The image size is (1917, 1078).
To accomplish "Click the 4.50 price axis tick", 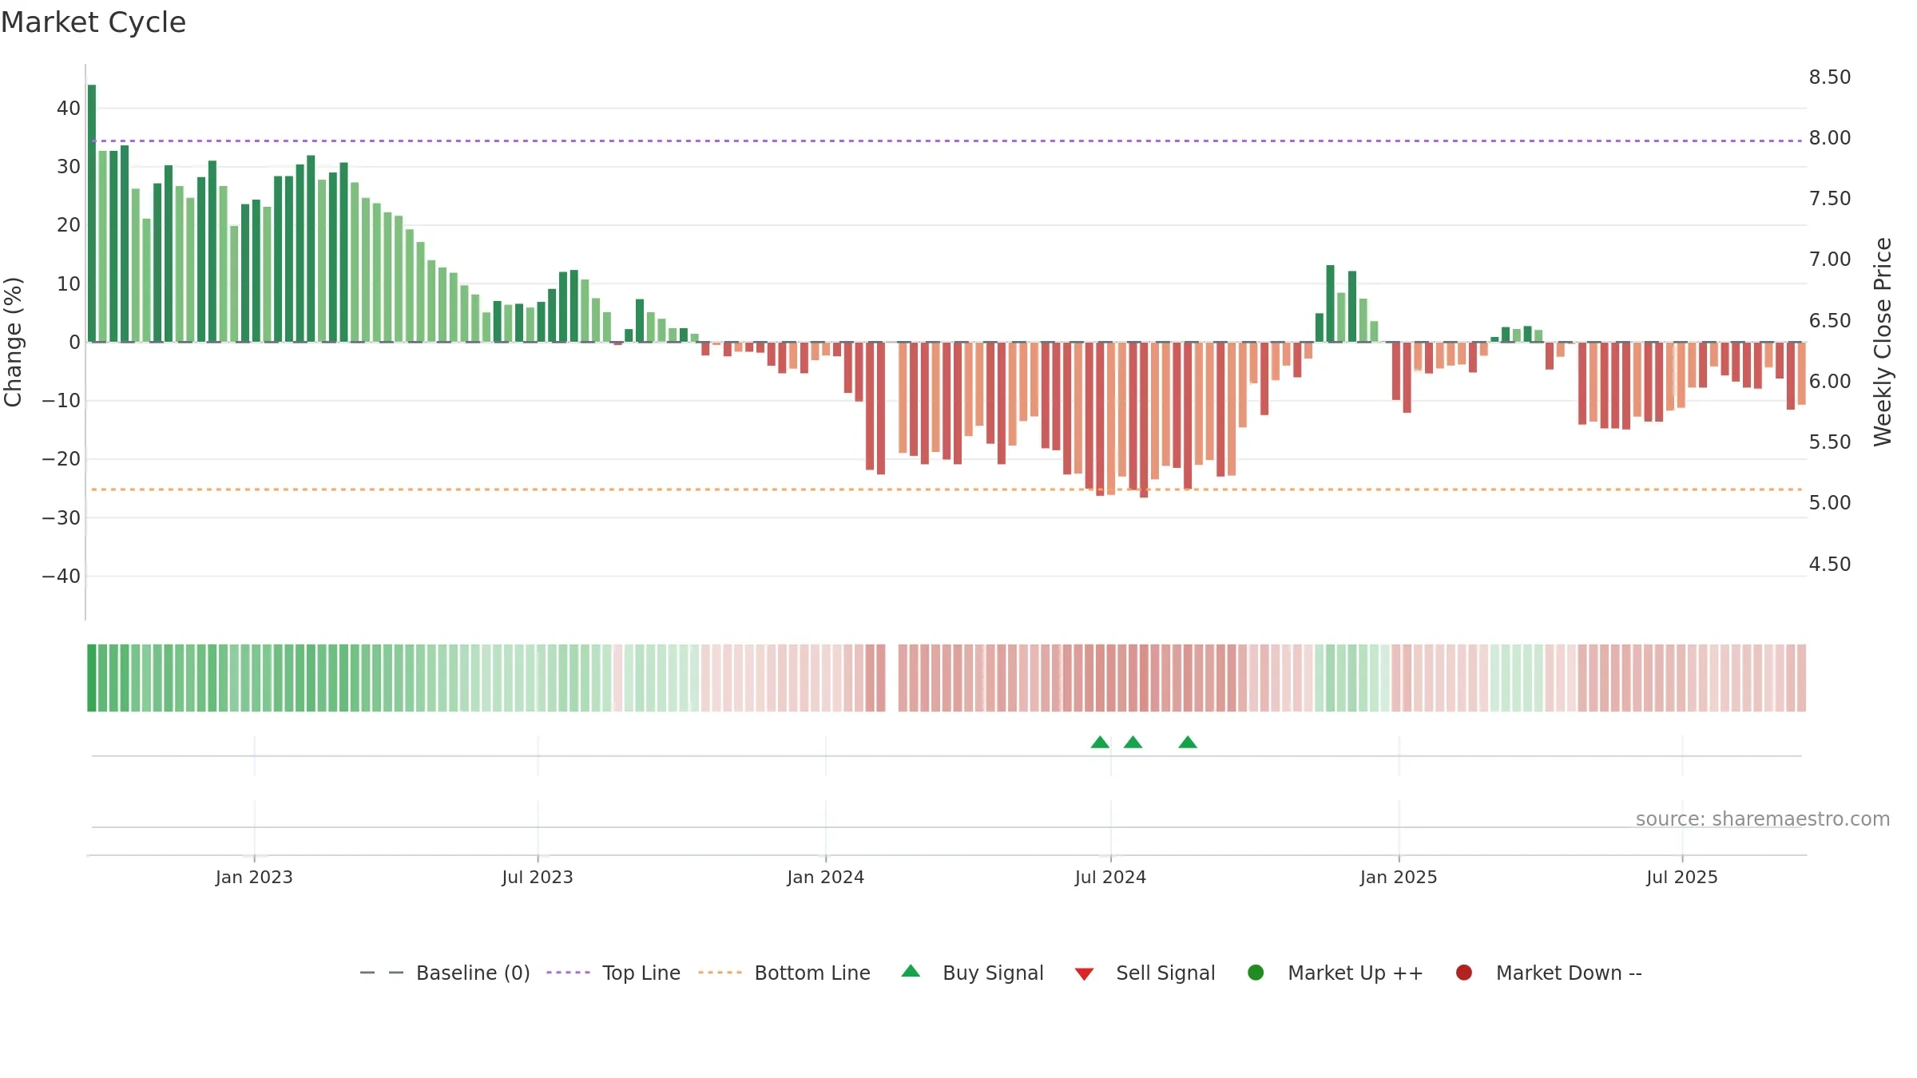I will pyautogui.click(x=1830, y=564).
